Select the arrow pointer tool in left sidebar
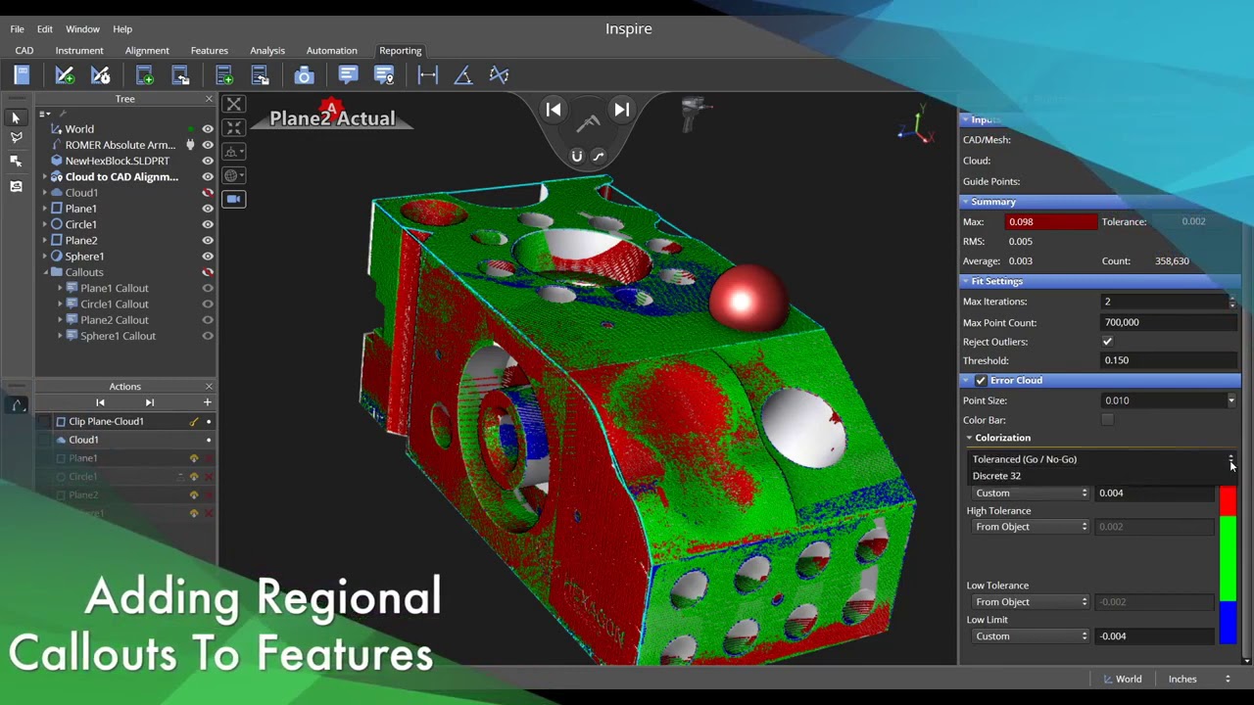Image resolution: width=1254 pixels, height=705 pixels. click(x=16, y=118)
